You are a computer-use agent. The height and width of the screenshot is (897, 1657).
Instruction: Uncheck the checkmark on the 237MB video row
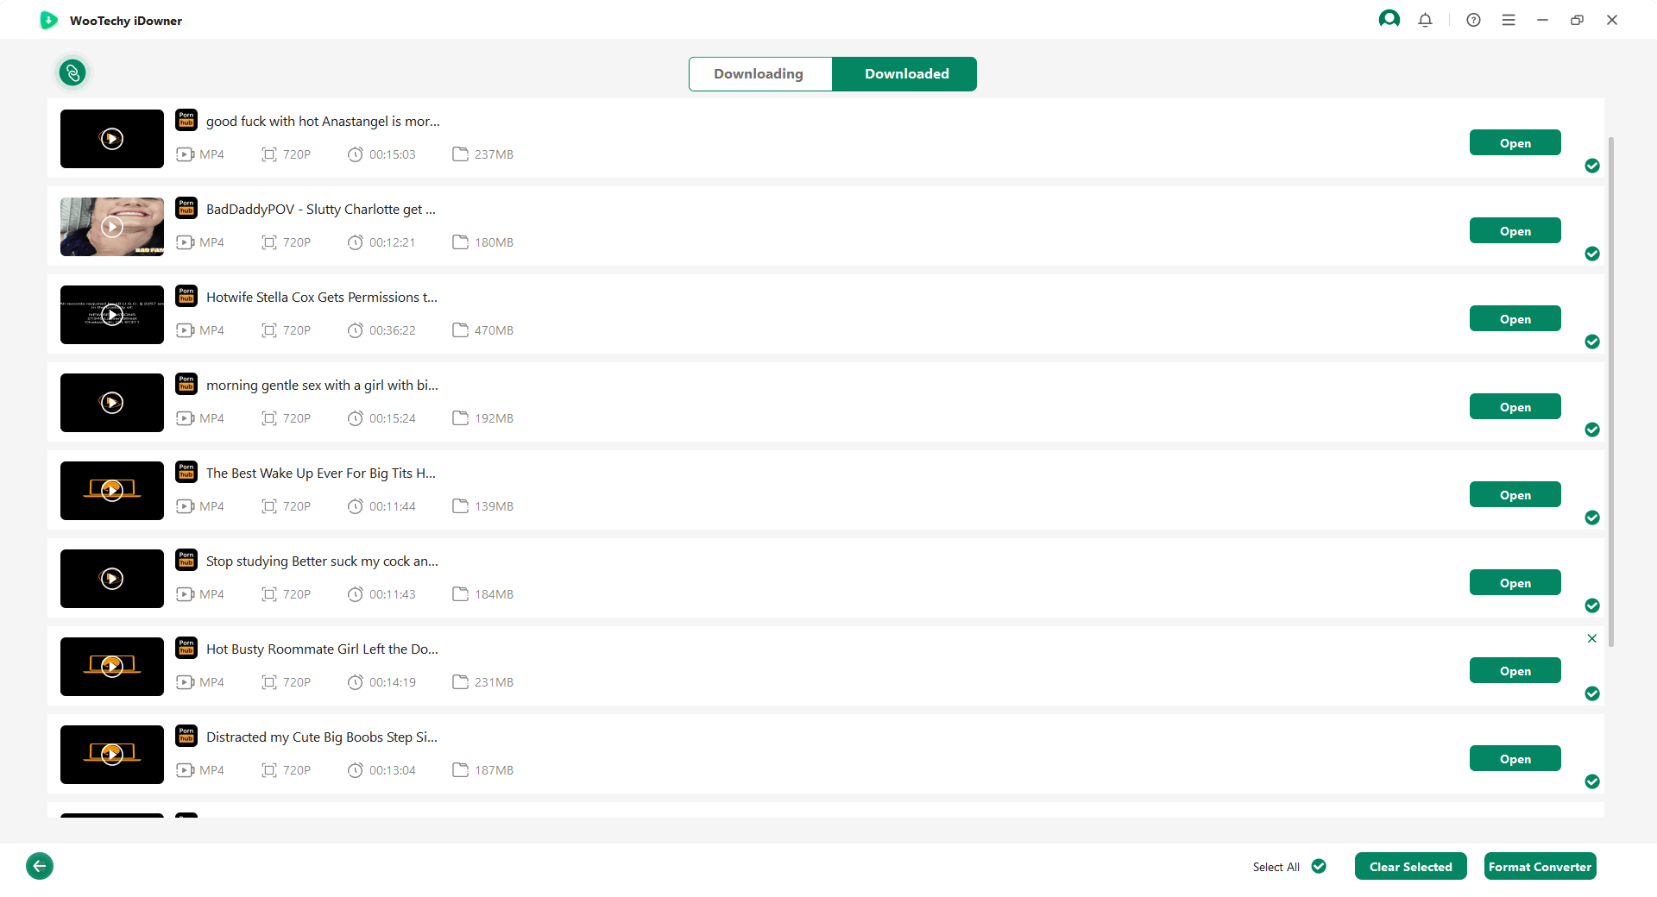pos(1592,166)
